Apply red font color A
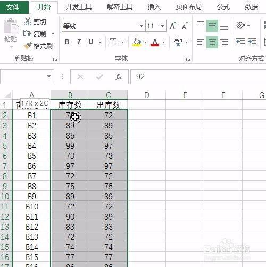Screen dimensions: 266x267 (x=155, y=42)
